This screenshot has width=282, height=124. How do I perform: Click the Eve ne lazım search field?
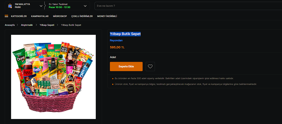click(x=188, y=6)
